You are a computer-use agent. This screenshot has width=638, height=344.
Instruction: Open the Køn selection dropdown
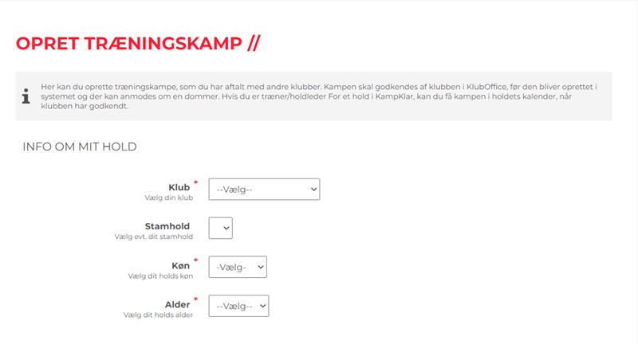238,267
